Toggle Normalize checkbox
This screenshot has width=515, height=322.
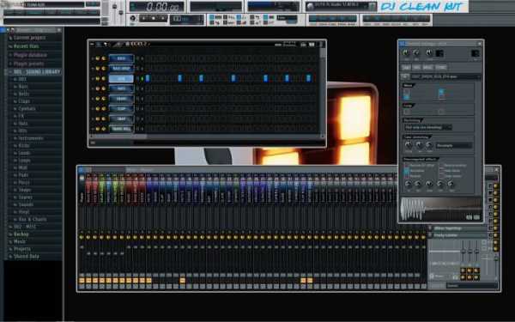(x=407, y=171)
